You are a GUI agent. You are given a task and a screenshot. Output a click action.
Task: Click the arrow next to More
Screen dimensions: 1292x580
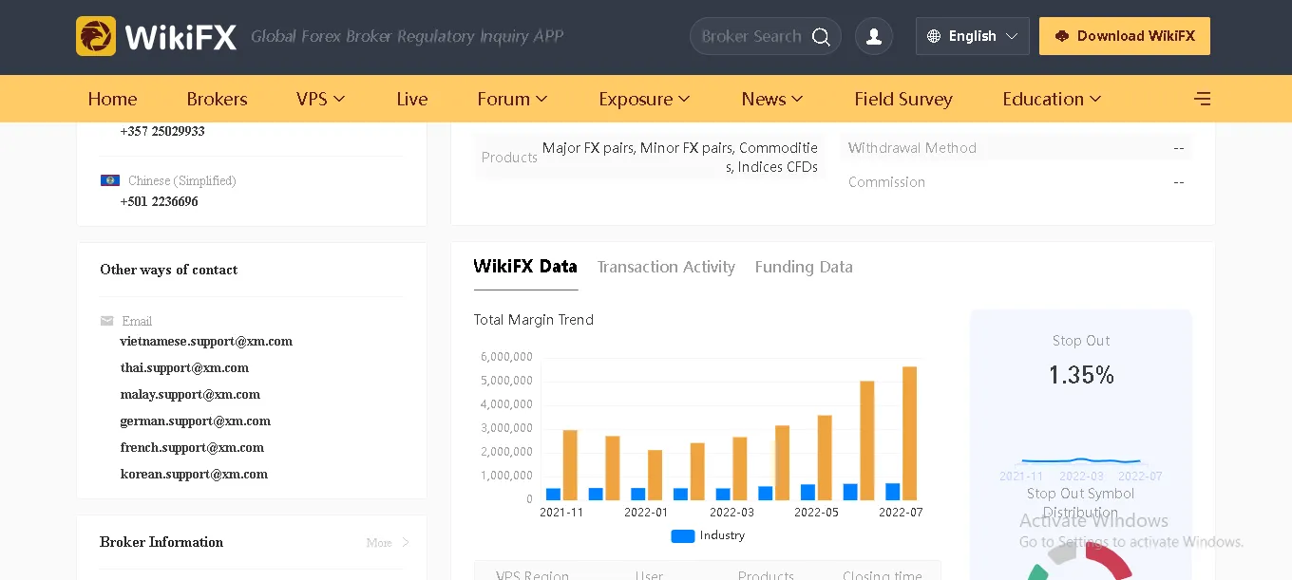[406, 543]
